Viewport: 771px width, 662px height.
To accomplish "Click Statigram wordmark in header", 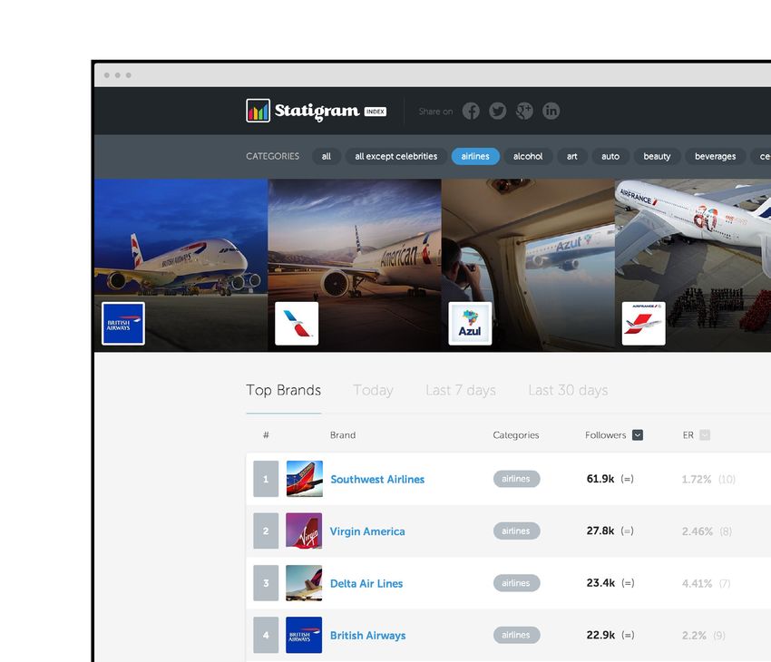I will pos(317,111).
